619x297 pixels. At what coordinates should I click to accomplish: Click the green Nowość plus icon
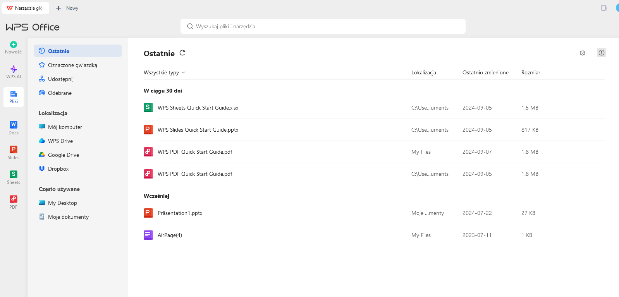(x=14, y=45)
